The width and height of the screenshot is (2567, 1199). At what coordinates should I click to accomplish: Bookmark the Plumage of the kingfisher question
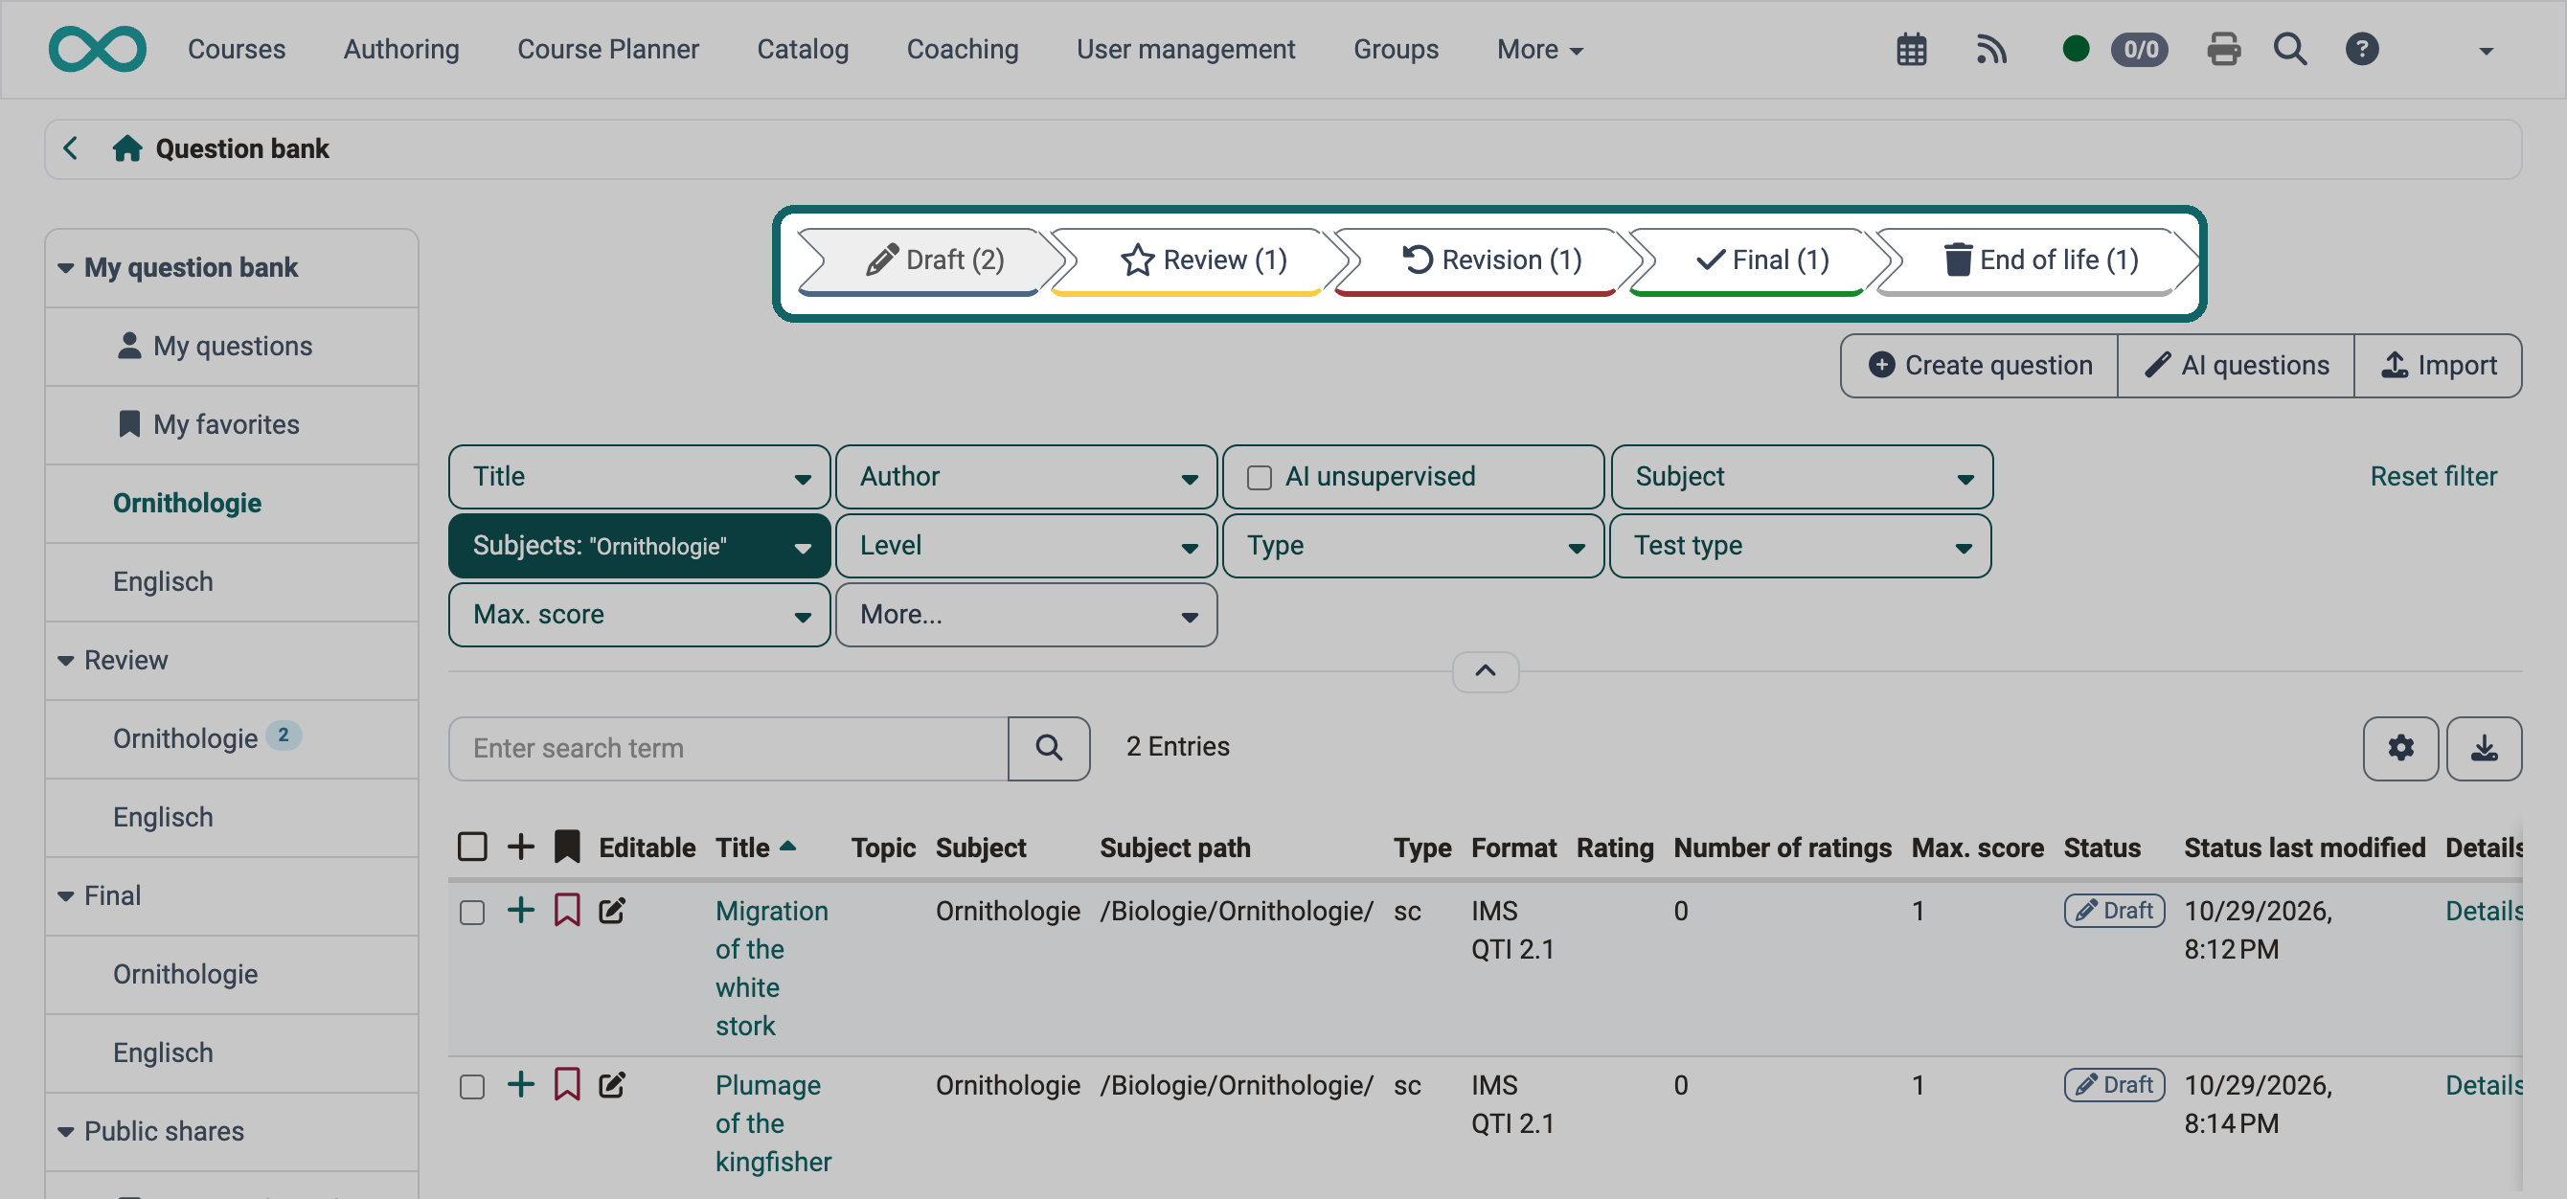coord(567,1085)
